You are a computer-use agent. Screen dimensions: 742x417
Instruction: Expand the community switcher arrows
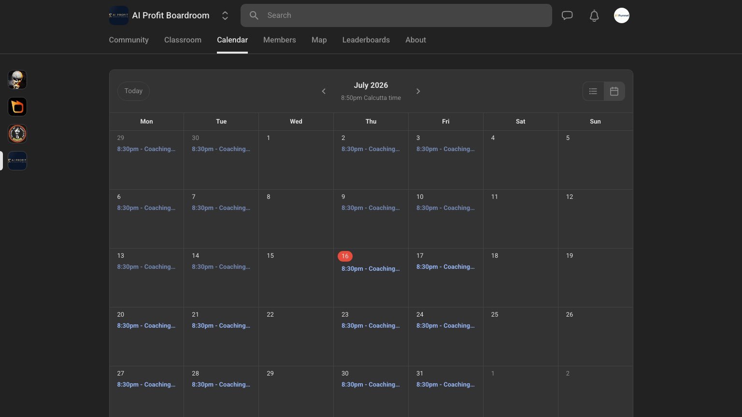coord(225,15)
